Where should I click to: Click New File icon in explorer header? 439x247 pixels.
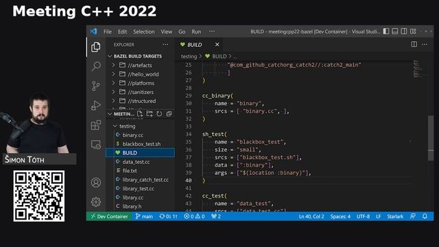pos(140,114)
